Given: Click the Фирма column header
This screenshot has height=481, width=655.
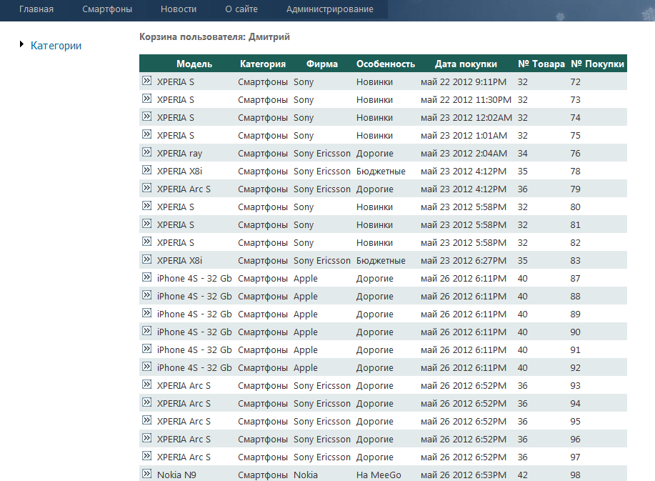Looking at the screenshot, I should click(322, 64).
